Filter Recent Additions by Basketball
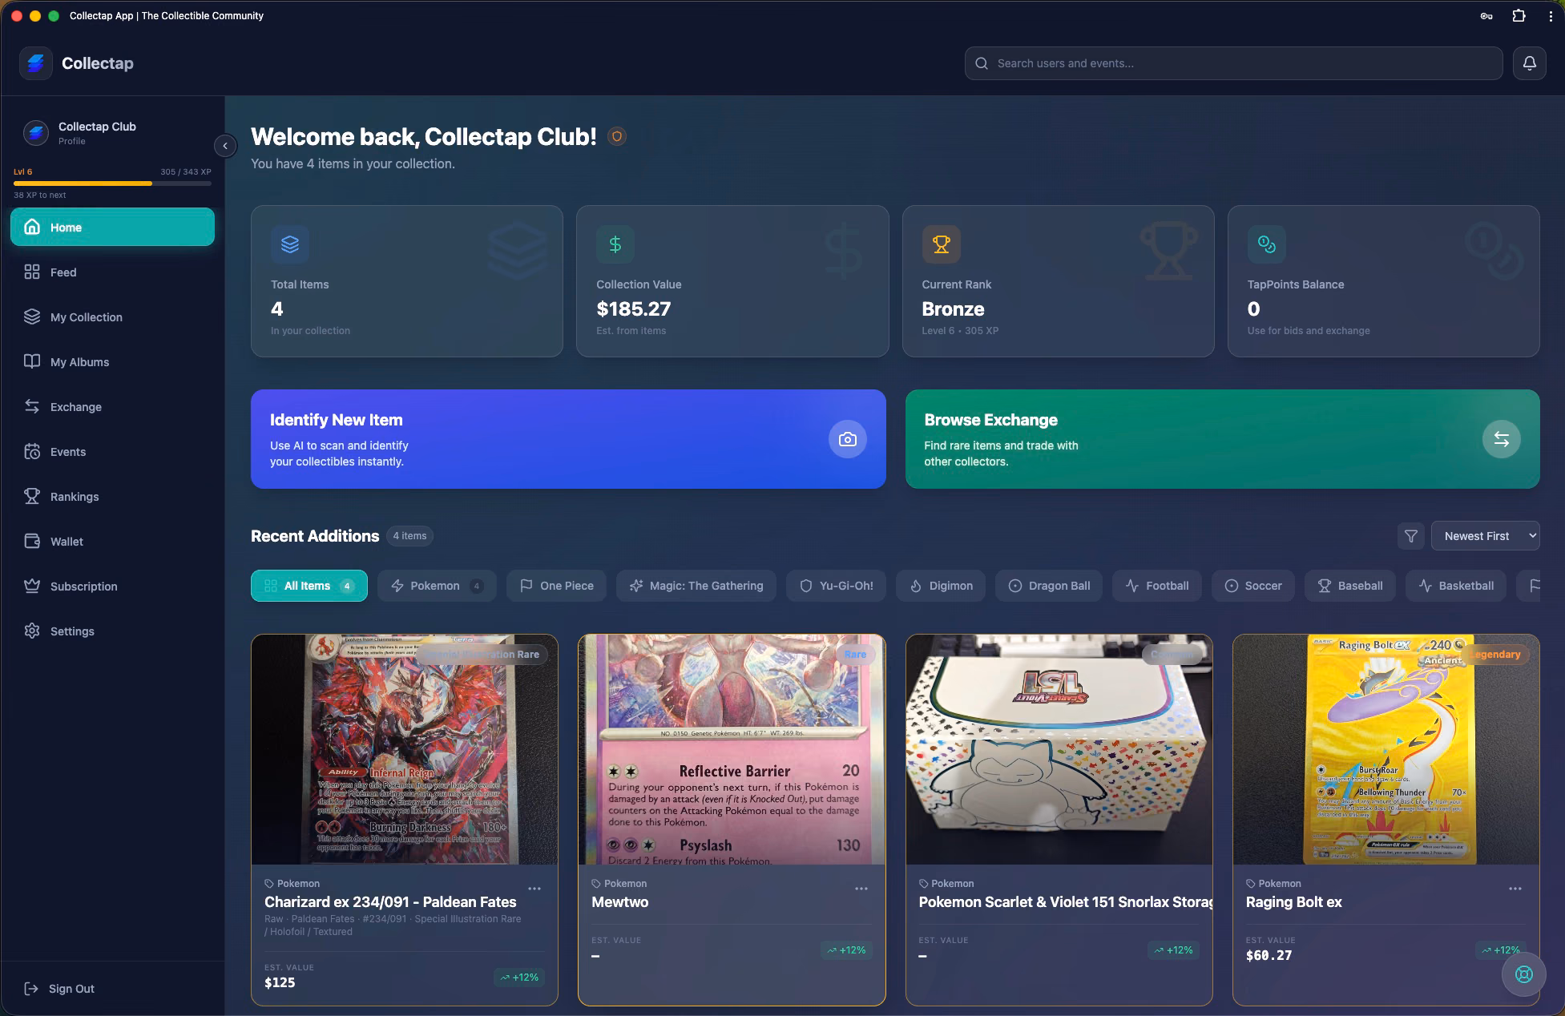 tap(1455, 586)
